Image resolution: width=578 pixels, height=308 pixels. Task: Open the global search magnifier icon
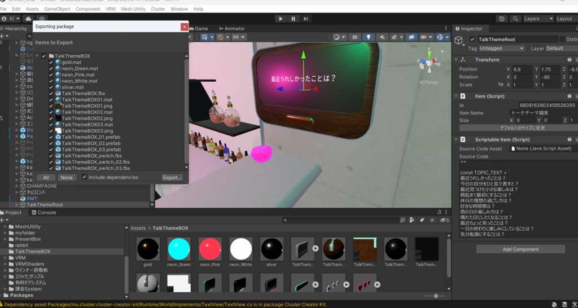[515, 19]
